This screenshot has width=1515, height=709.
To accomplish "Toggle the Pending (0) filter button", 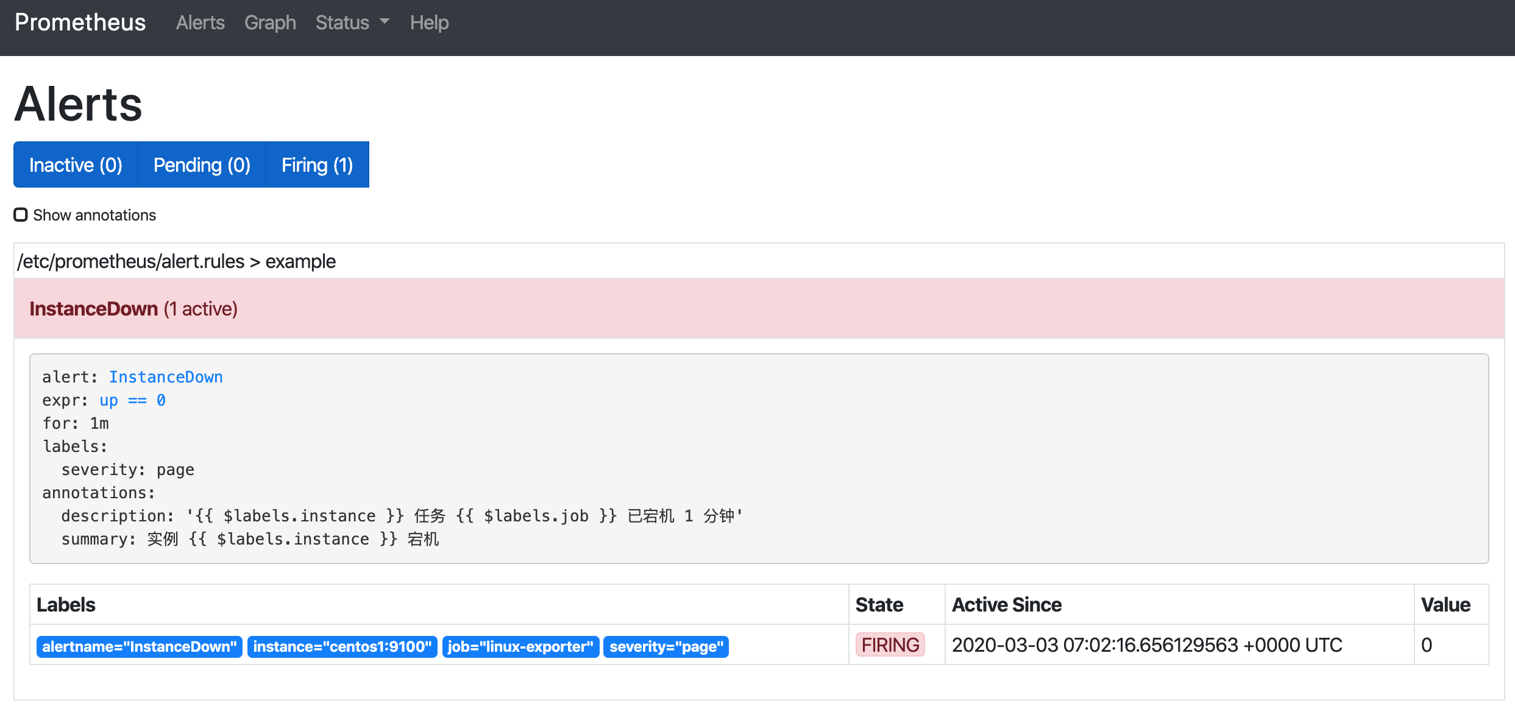I will 202,164.
